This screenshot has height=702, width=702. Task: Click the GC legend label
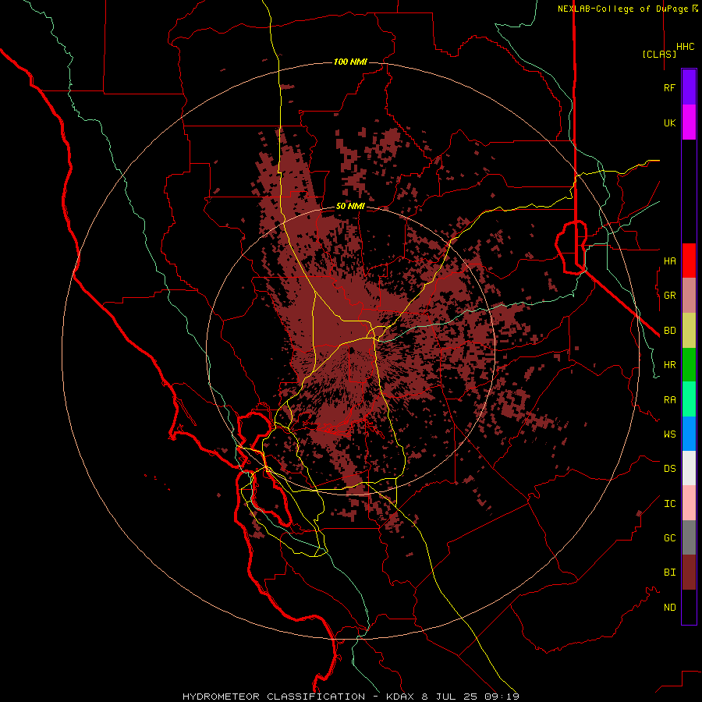670,538
